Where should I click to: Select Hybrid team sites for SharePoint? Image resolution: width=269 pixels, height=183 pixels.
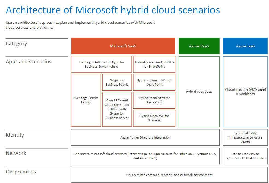click(154, 100)
